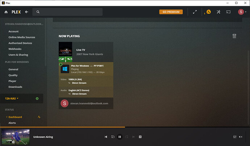This screenshot has height=146, width=250.
Task: Click the orange playback progress bar
Action: pos(62,127)
